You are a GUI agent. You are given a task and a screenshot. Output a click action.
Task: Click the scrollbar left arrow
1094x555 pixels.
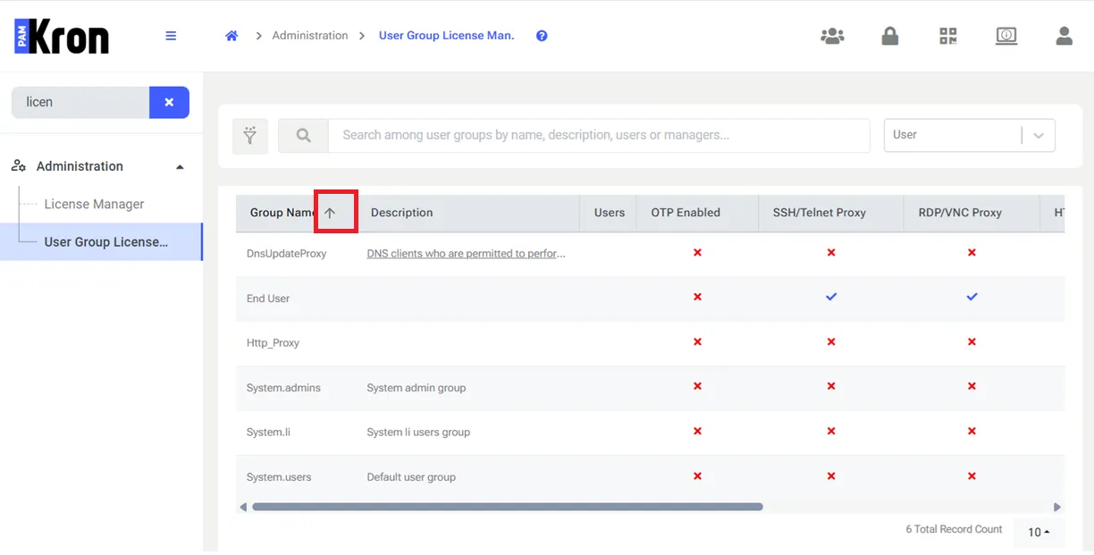pos(243,507)
